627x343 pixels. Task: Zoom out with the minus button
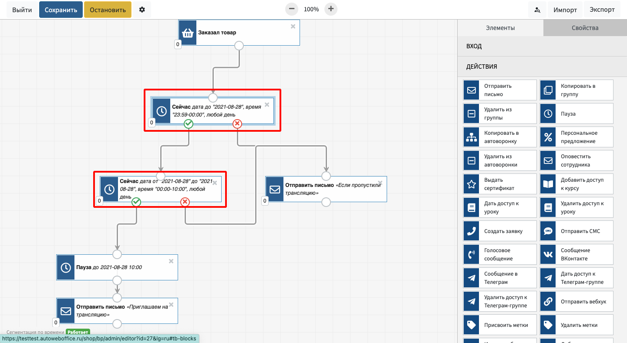[x=292, y=9]
